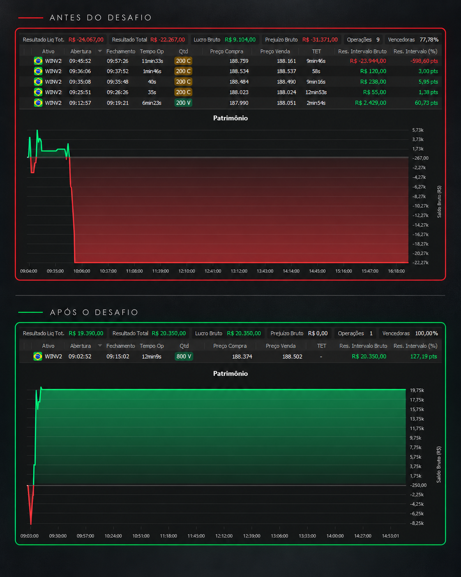Click the Prejuízo Bruto value R$ -31.371,00
Viewport: 461px width, 577px height.
click(x=320, y=40)
